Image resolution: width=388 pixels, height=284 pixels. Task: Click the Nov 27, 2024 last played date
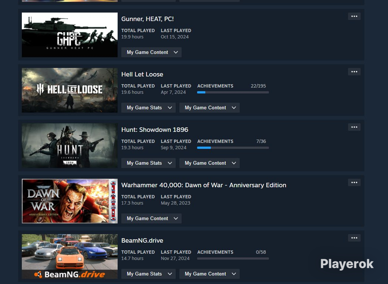[x=175, y=258]
